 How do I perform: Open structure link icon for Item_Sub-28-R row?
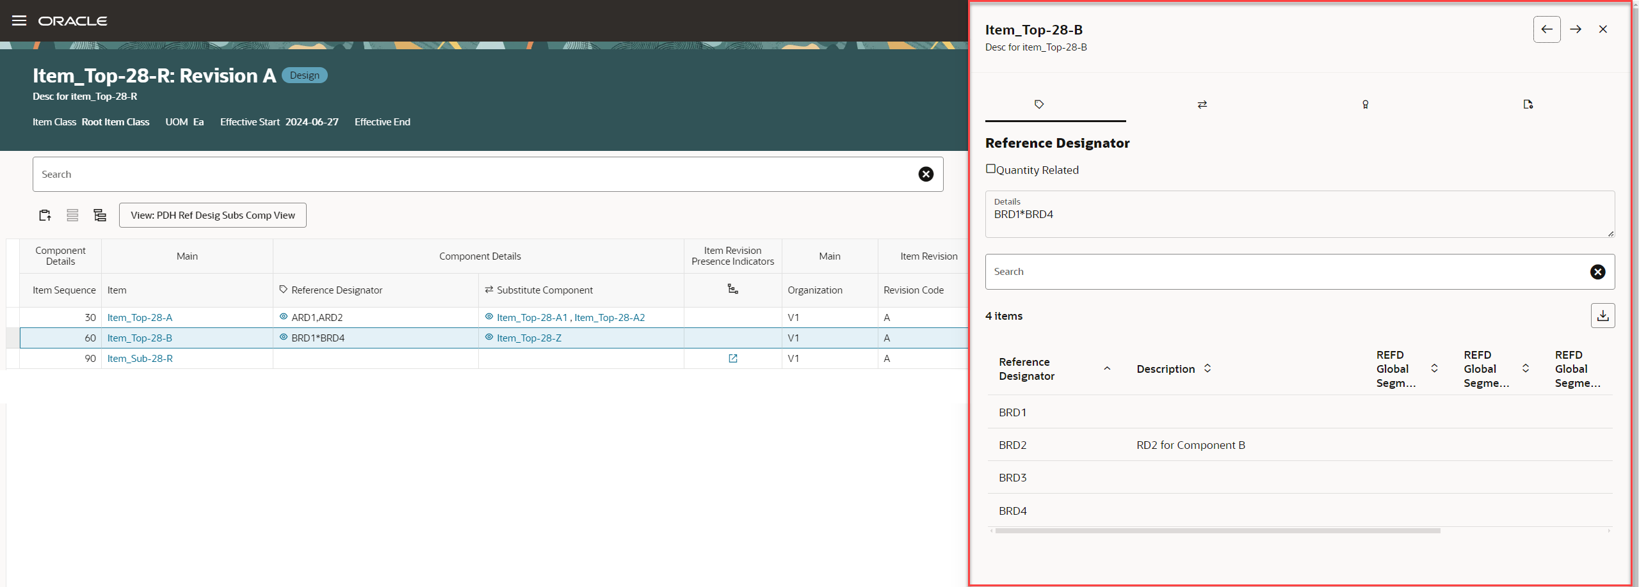[x=733, y=358]
